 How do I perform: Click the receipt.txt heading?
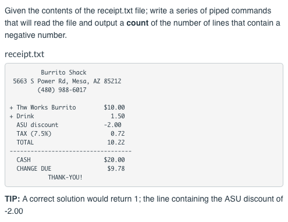coord(24,54)
